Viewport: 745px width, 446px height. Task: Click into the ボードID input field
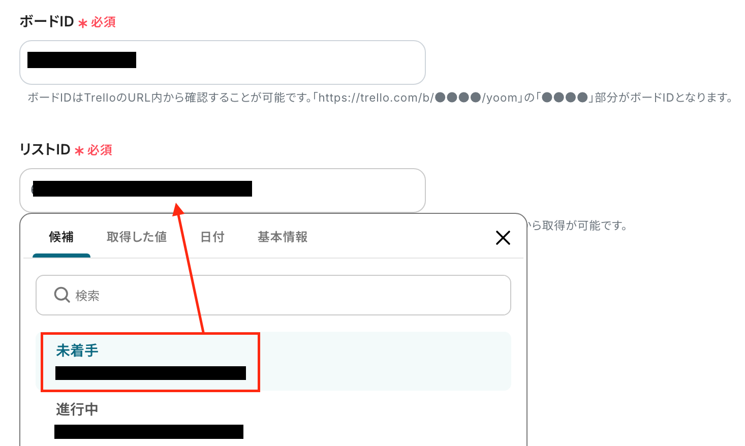(223, 62)
